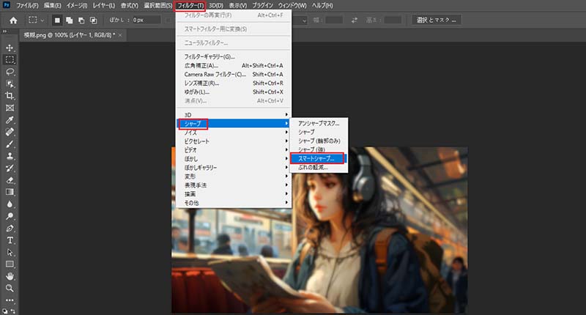This screenshot has height=315, width=586.
Task: Close the 模糊.png document tab
Action: (120, 35)
